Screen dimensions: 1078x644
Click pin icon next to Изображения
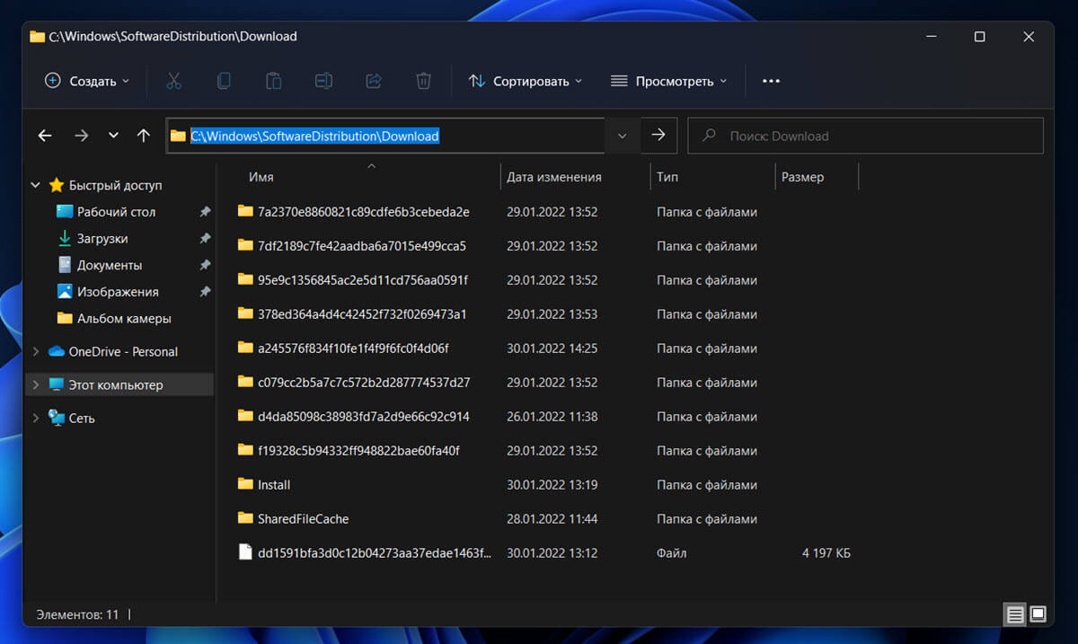tap(205, 292)
